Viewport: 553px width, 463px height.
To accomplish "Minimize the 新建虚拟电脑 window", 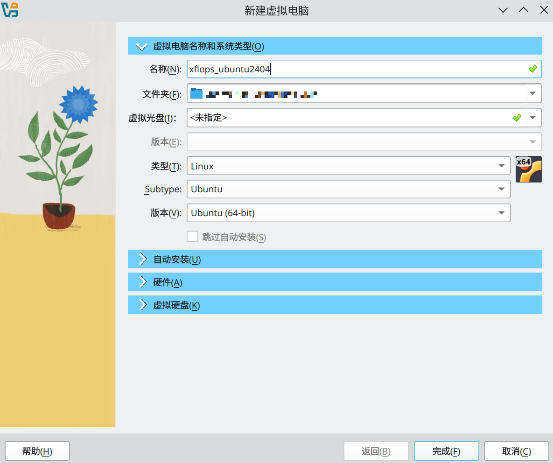I will click(503, 10).
